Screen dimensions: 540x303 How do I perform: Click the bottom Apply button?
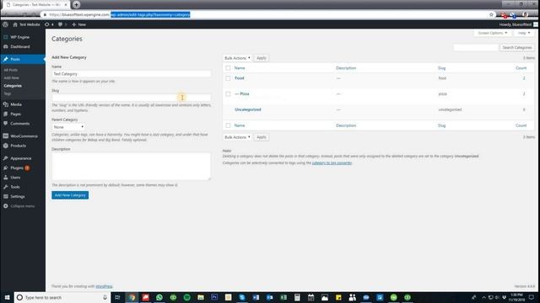[x=262, y=137]
